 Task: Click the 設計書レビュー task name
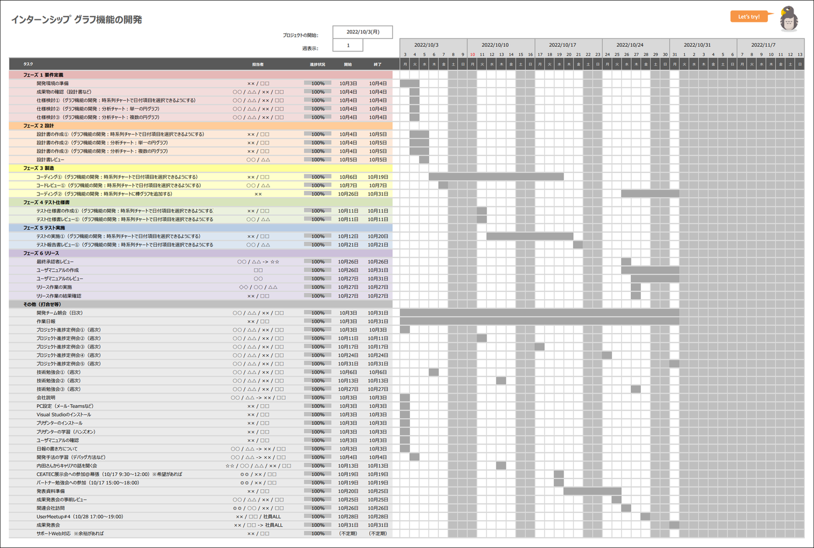[50, 159]
